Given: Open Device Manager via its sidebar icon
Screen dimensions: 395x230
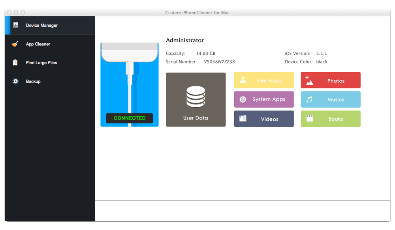Looking at the screenshot, I should (16, 25).
